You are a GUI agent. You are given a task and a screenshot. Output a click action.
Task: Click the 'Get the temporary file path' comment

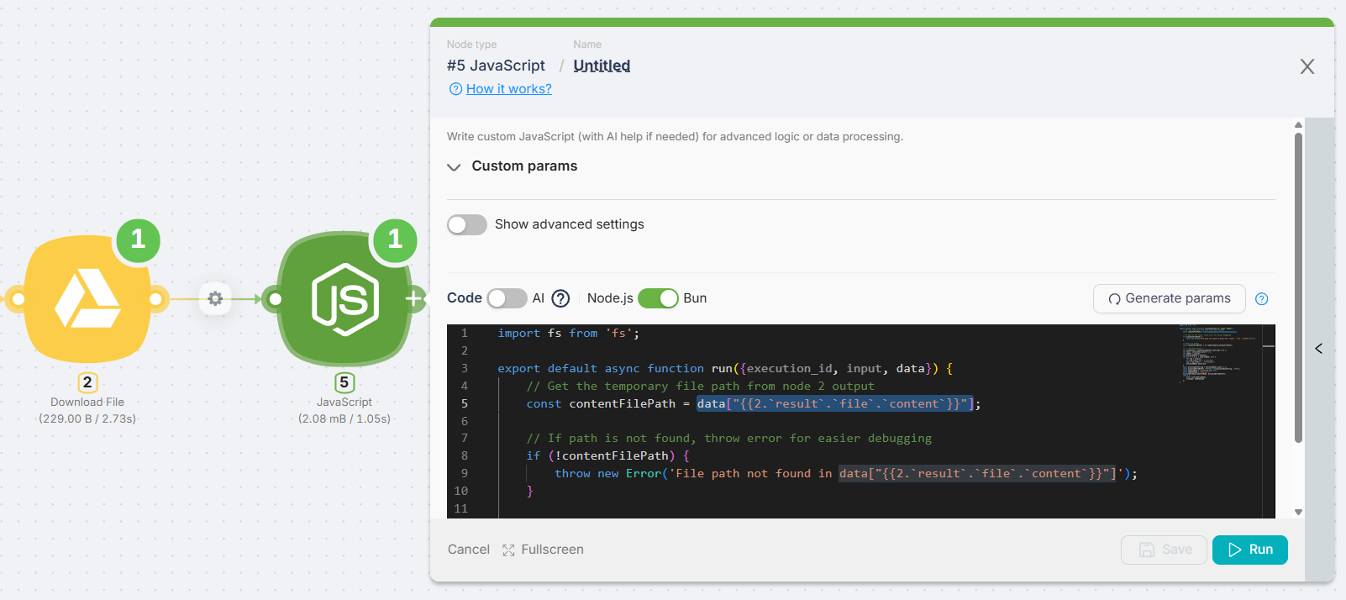pyautogui.click(x=700, y=387)
